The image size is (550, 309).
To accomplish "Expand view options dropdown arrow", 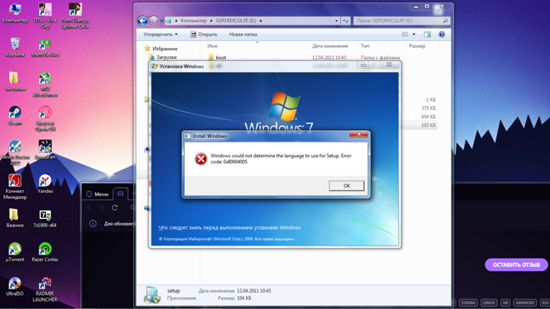I will point(414,34).
